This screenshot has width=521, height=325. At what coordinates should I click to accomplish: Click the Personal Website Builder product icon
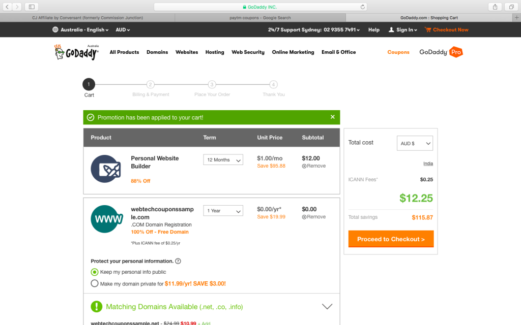(x=105, y=169)
